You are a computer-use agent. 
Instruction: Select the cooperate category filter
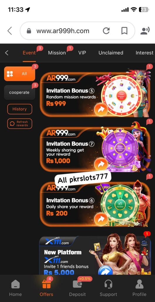tap(20, 92)
